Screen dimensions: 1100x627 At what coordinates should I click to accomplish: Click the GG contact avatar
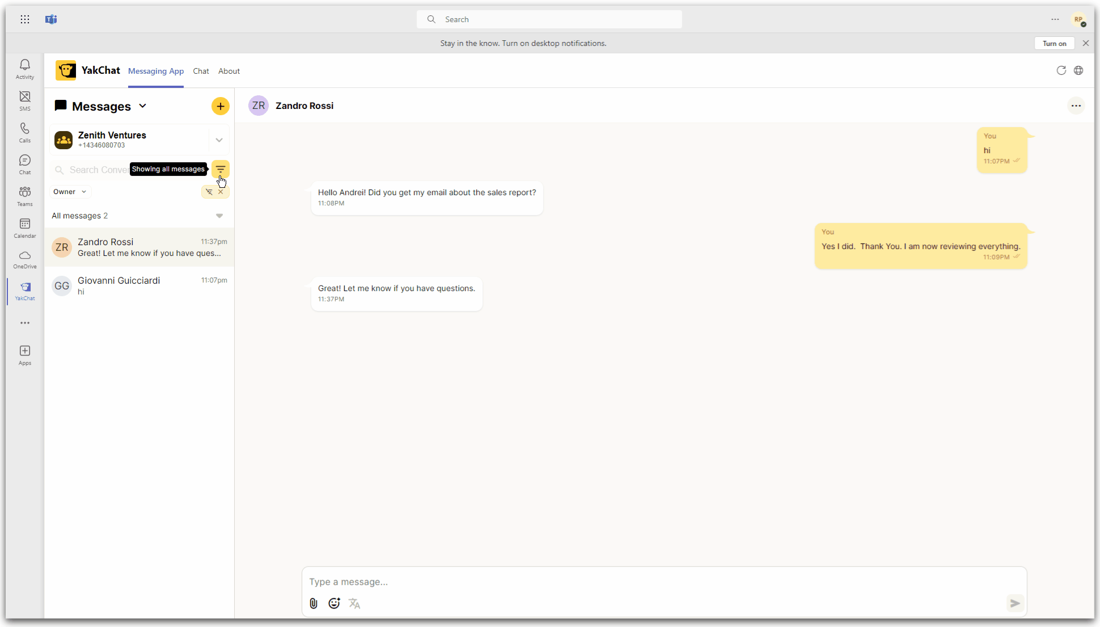point(62,286)
